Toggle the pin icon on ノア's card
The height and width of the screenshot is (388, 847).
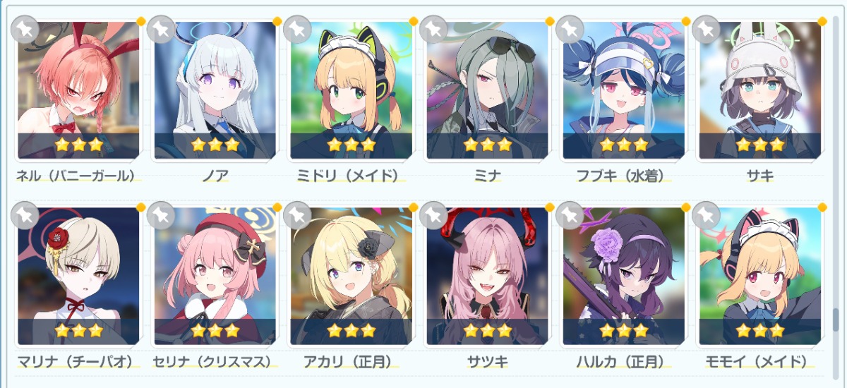point(161,29)
